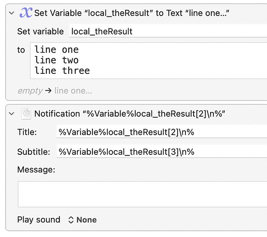Screen dimensions: 267x237
Task: Click the Set Variable action's purple X icon
Action: click(x=26, y=13)
